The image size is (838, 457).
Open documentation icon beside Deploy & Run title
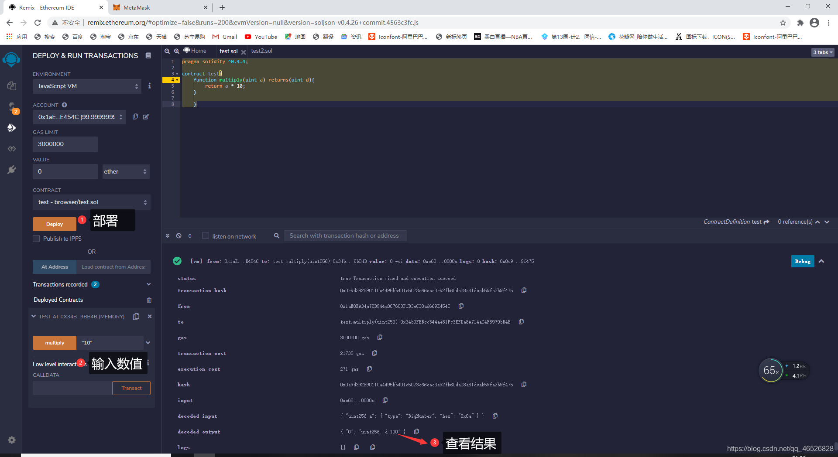(148, 55)
